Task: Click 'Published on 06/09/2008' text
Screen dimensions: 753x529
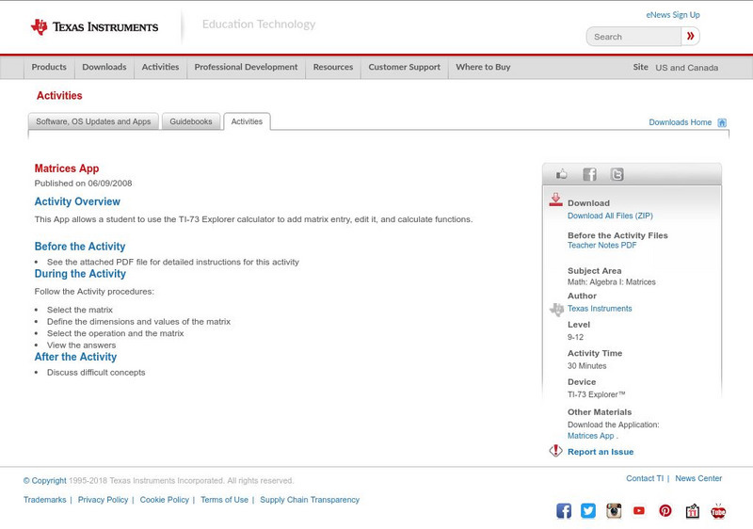Action: [x=83, y=184]
